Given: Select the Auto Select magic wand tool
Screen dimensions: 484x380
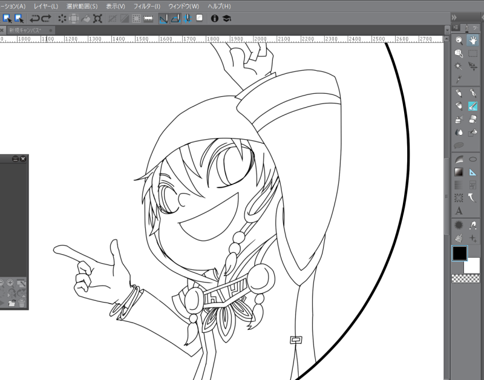Looking at the screenshot, I should (x=459, y=67).
